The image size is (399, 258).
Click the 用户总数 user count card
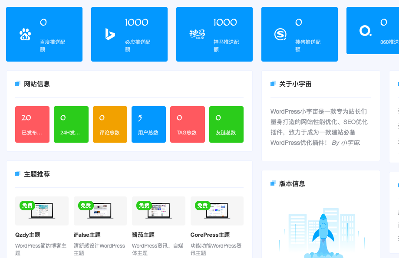tap(148, 124)
